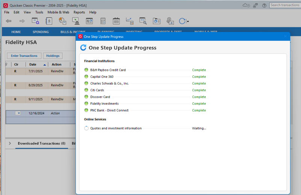
Task: Click green status dot for B&H Payboo Credit Card
Action: (x=86, y=70)
